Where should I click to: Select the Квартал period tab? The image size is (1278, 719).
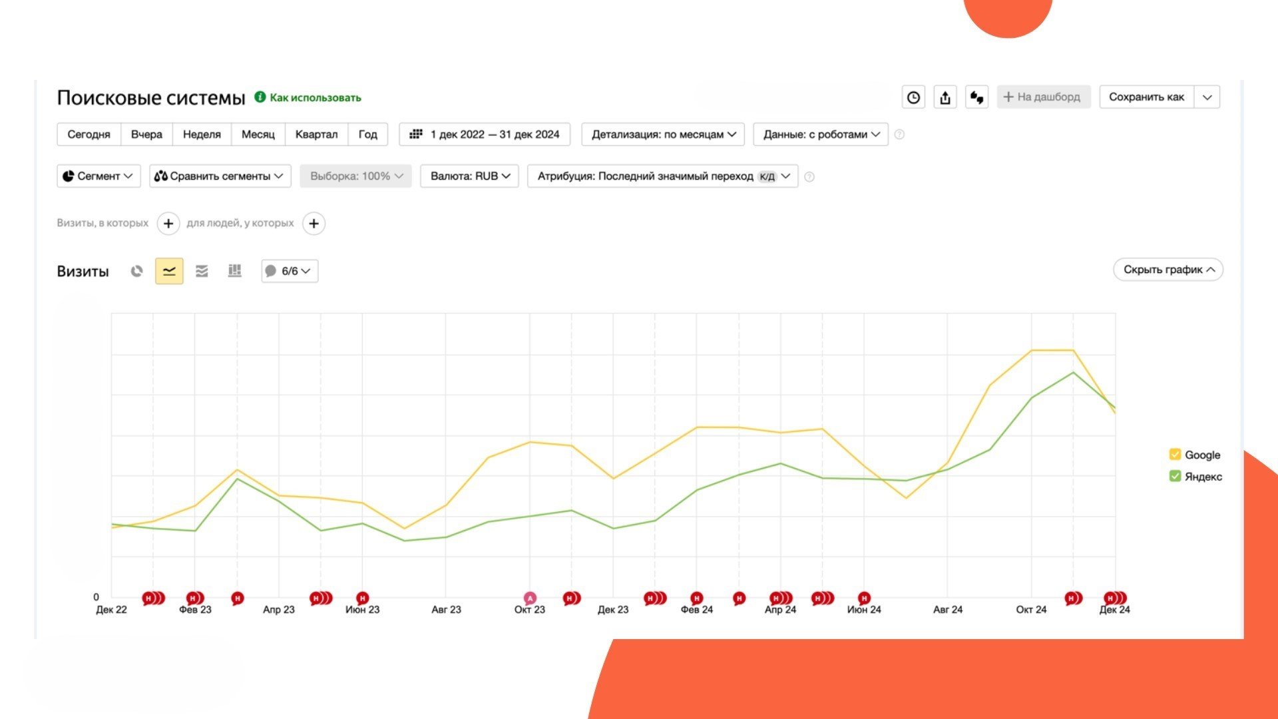[x=316, y=134]
